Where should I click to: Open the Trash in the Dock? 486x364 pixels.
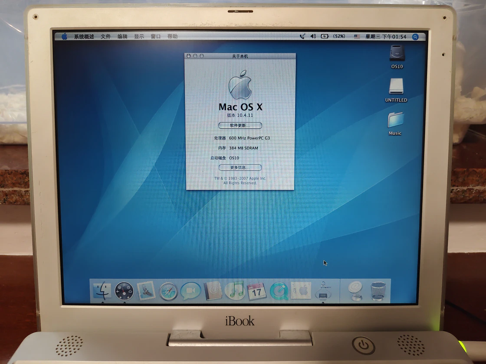(378, 291)
